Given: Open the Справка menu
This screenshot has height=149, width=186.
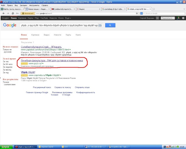Looking at the screenshot, I should pyautogui.click(x=45, y=5).
